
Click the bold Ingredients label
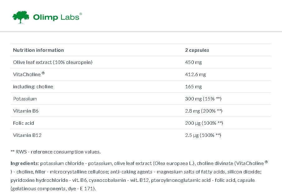tap(25, 163)
